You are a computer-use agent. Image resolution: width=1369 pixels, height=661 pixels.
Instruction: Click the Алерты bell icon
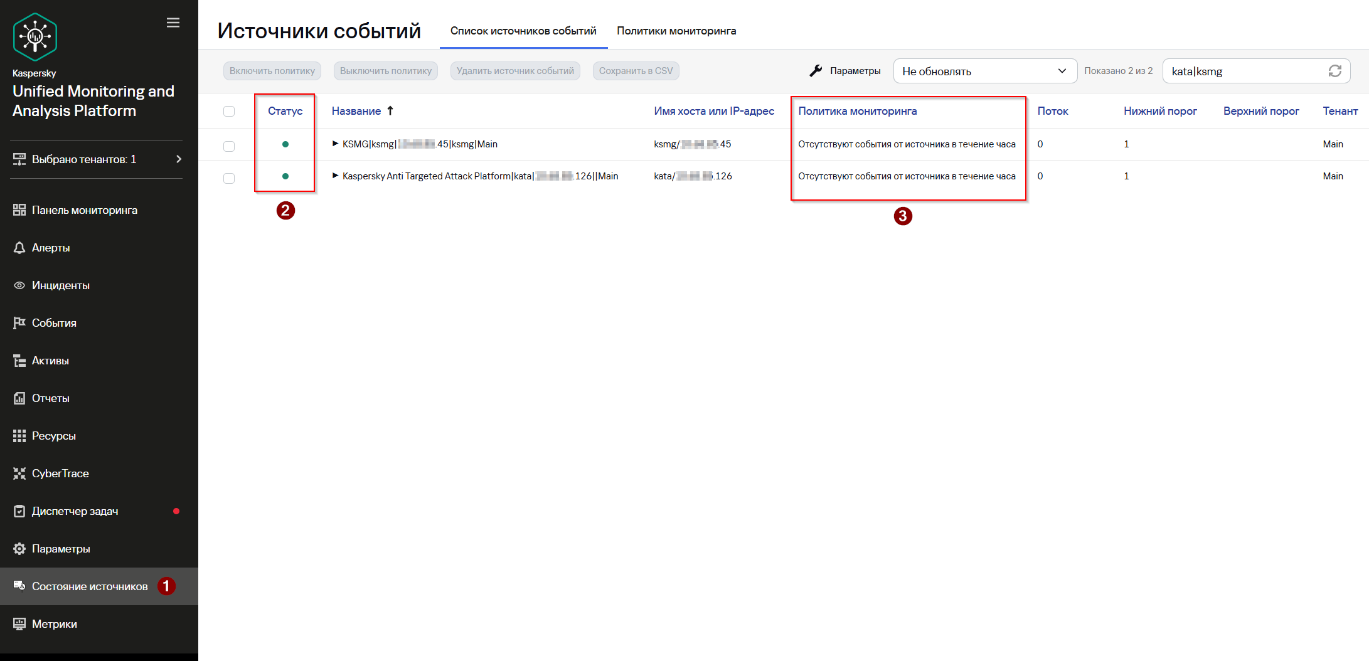tap(19, 248)
